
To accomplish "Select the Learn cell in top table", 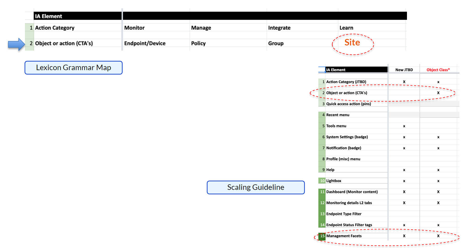I will coord(346,28).
